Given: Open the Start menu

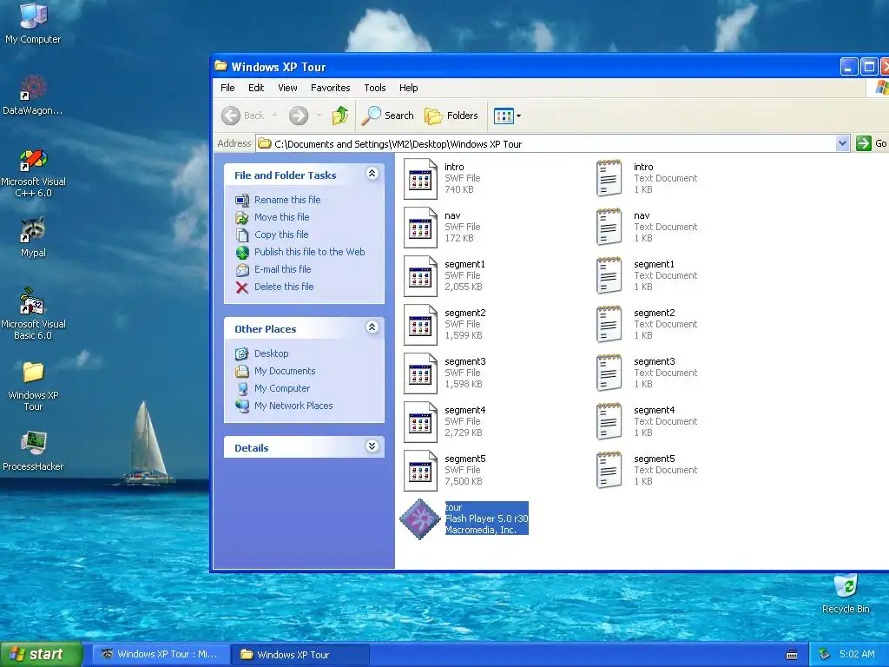Looking at the screenshot, I should [41, 654].
